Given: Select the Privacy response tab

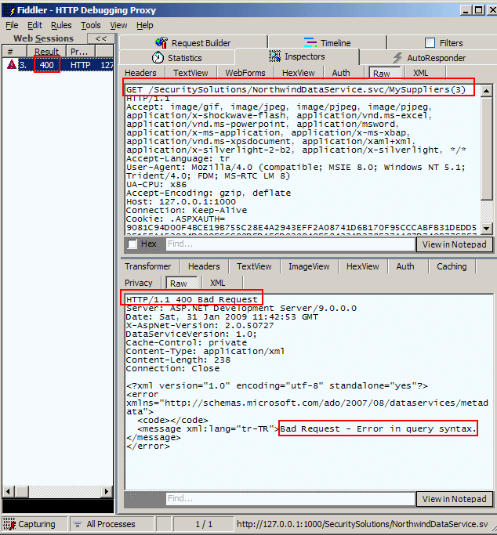Looking at the screenshot, I should pyautogui.click(x=139, y=283).
